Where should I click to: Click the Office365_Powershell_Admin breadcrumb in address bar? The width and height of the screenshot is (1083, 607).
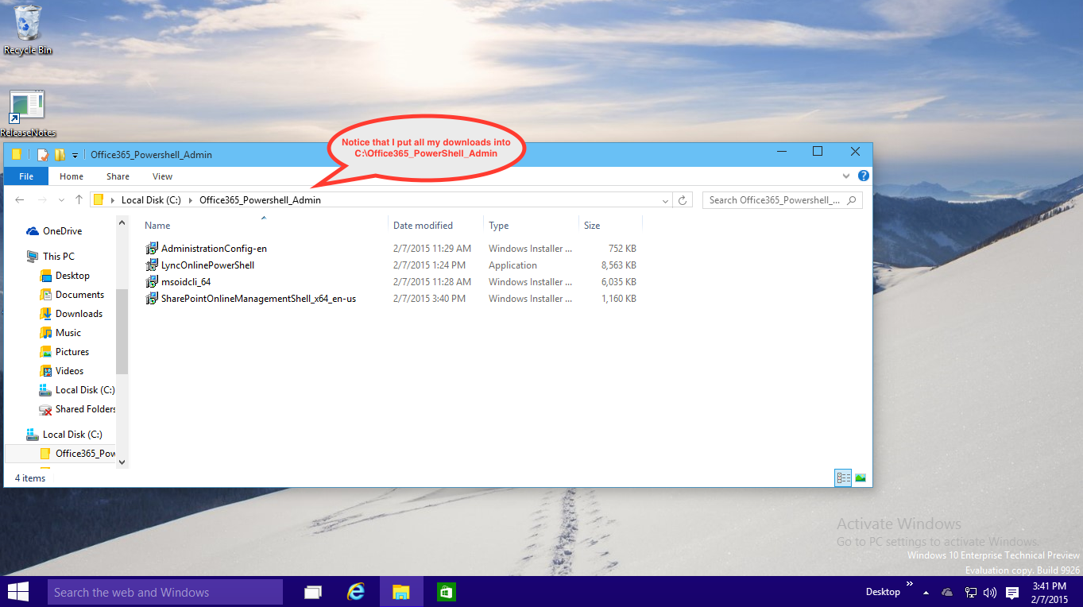tap(260, 200)
